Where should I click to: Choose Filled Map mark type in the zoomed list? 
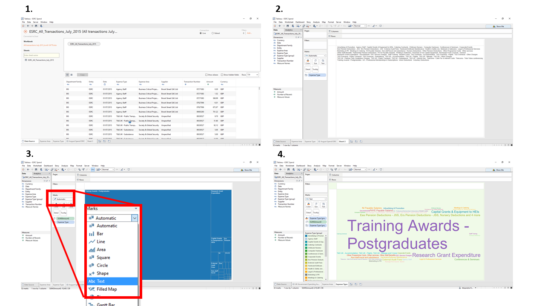[113, 289]
